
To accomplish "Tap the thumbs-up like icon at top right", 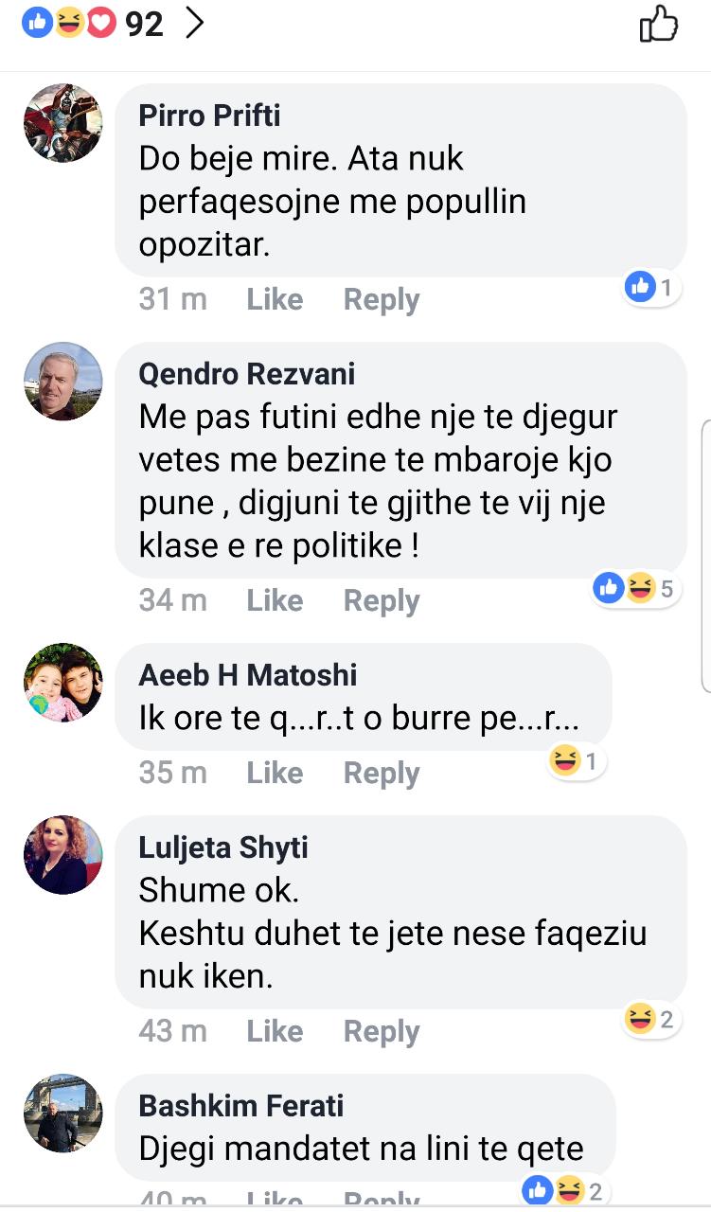I will click(x=659, y=24).
